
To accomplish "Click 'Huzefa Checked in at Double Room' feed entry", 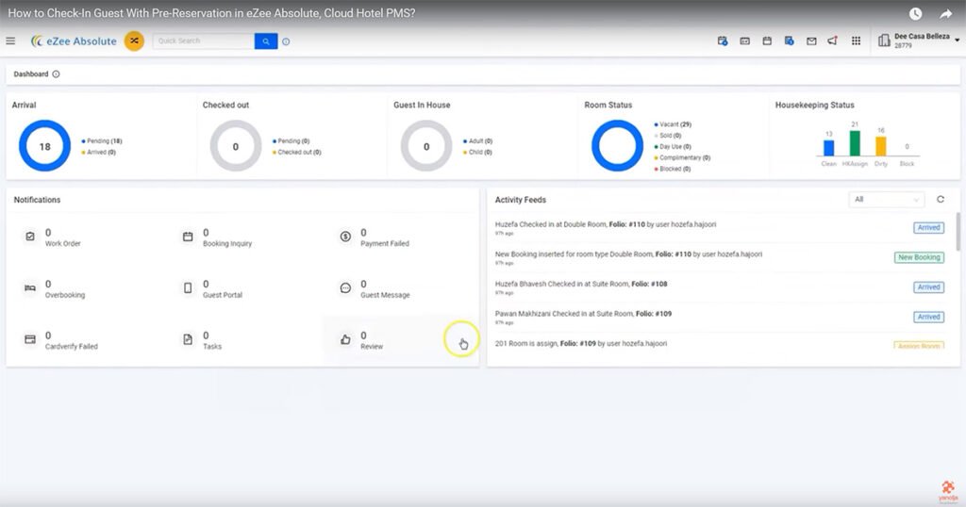I will click(606, 224).
